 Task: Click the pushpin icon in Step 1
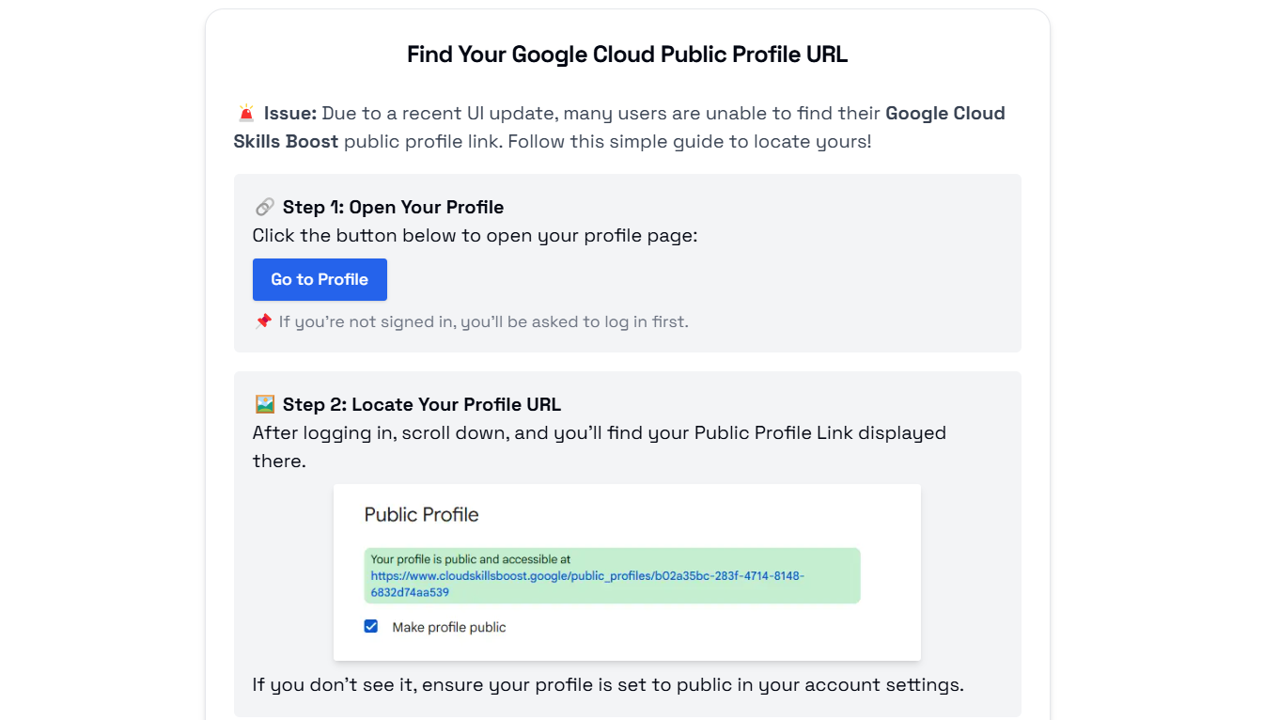pos(262,321)
